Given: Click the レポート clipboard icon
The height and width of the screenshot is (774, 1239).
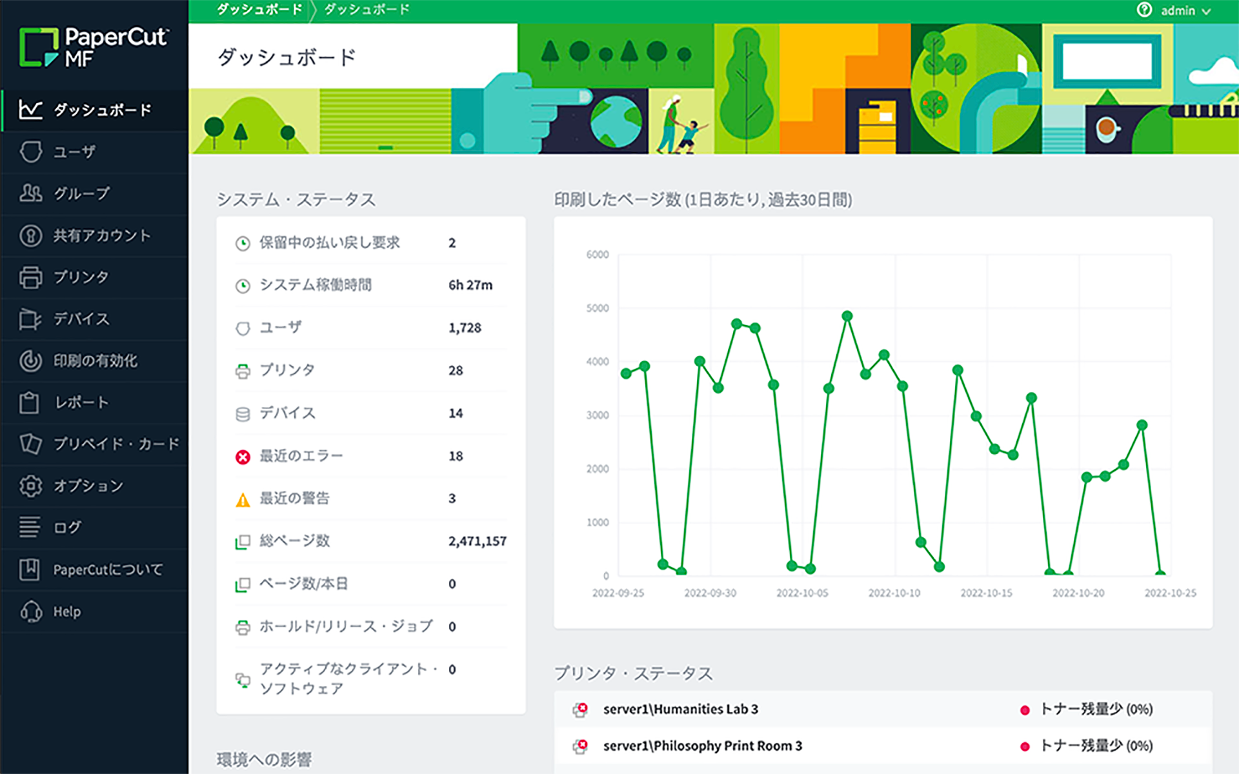Looking at the screenshot, I should pyautogui.click(x=30, y=402).
